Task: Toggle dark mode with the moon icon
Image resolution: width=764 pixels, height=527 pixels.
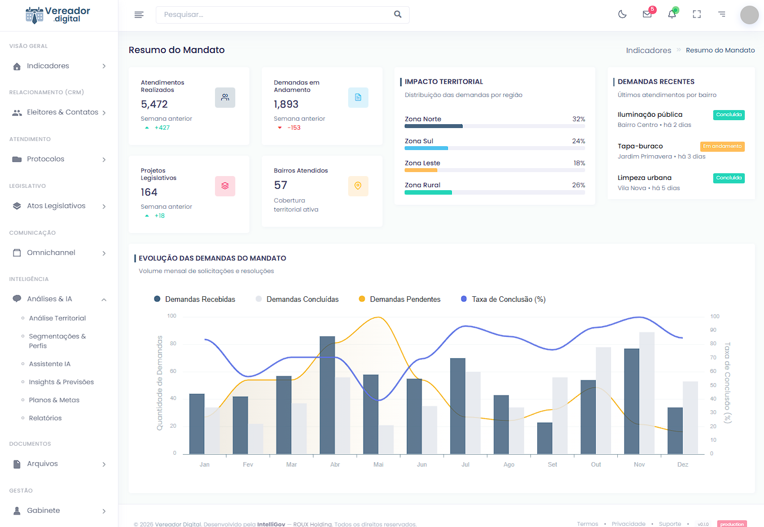Action: (622, 14)
